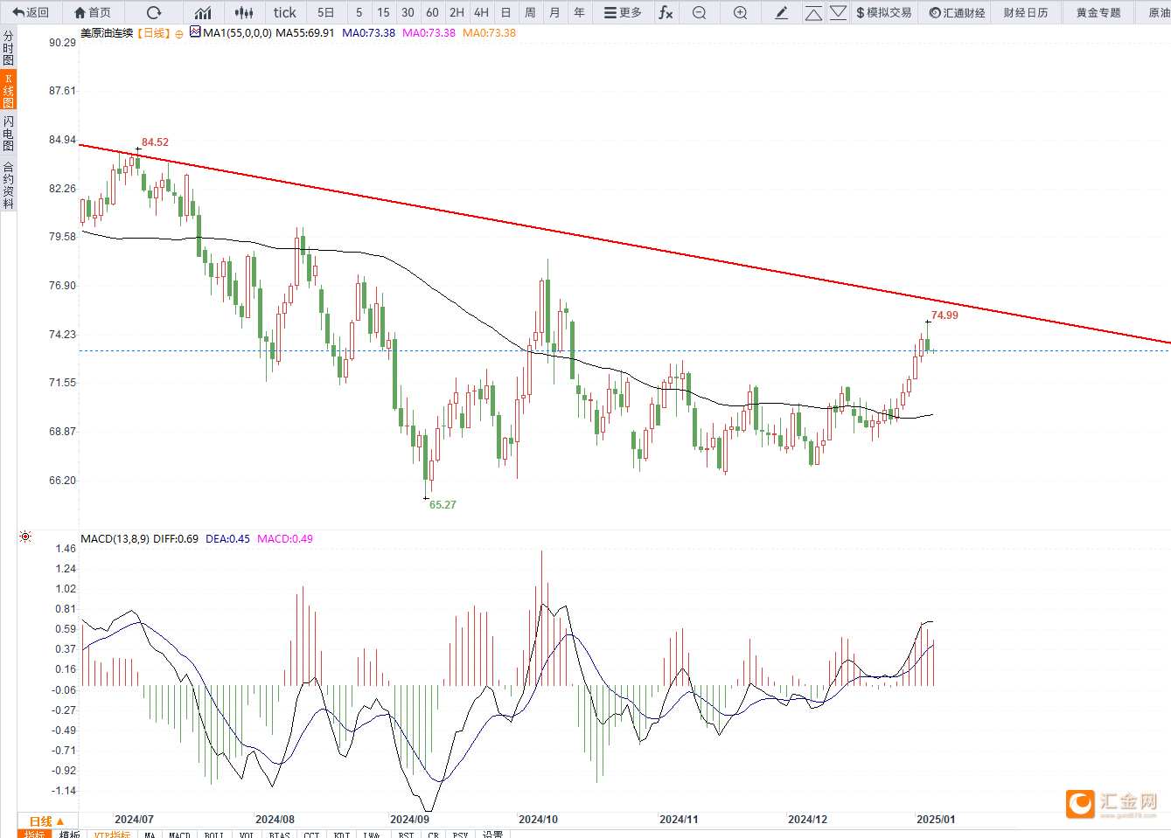Screen dimensions: 1171x838
Task: Open the MA indicator settings icon
Action: [195, 32]
